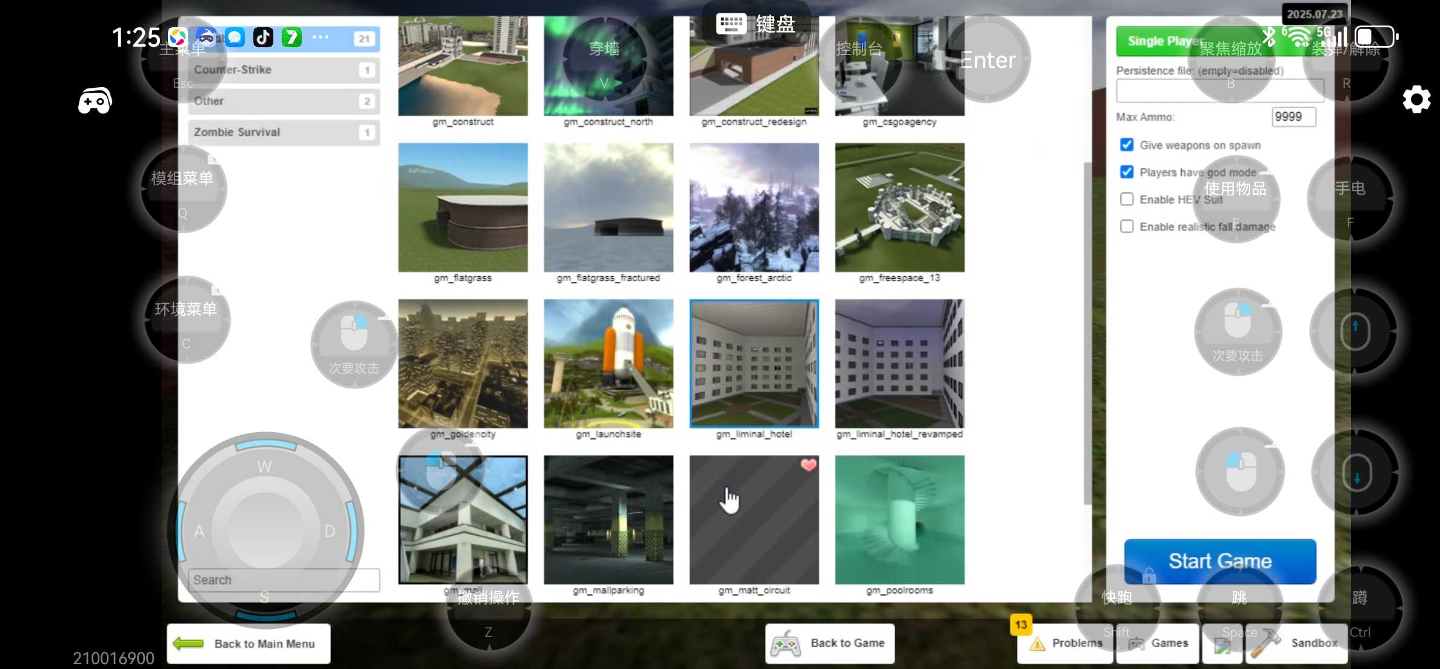The height and width of the screenshot is (669, 1440).
Task: Tap the D direction on the joystick
Action: 330,531
